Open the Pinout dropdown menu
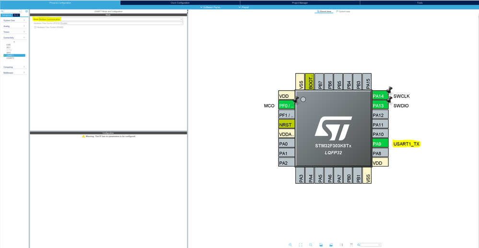 point(244,7)
